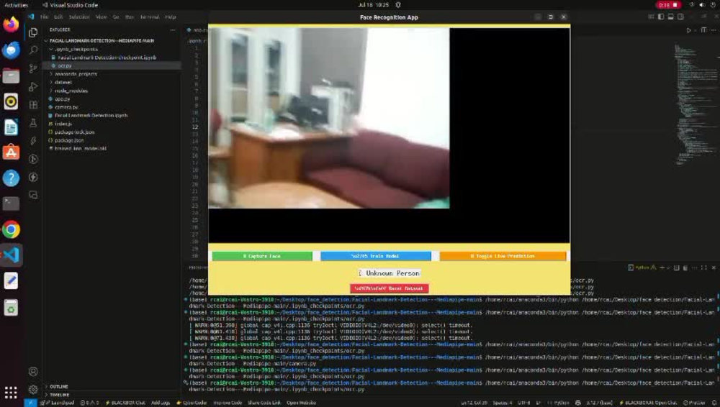Screen dimensions: 720x407
Task: Toggle the bottom panel layout icon
Action: 670,17
